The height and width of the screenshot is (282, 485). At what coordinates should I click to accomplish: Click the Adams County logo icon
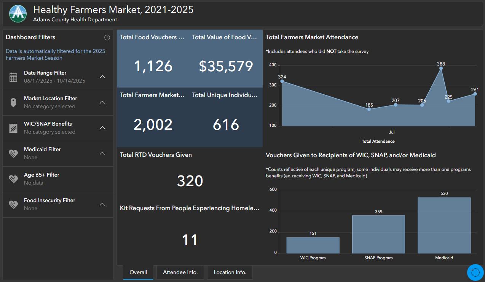[18, 14]
